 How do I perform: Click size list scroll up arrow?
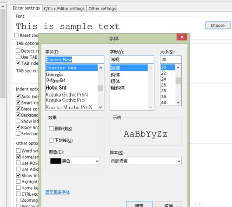pyautogui.click(x=178, y=68)
